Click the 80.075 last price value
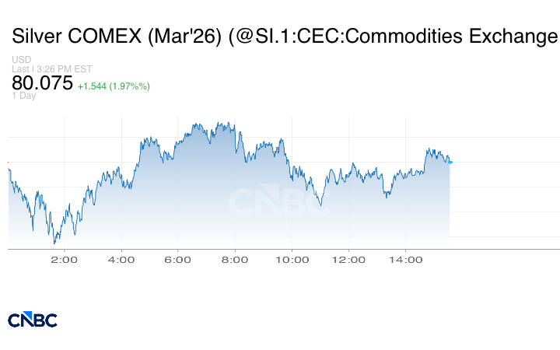This screenshot has height=350, width=560. click(x=42, y=83)
